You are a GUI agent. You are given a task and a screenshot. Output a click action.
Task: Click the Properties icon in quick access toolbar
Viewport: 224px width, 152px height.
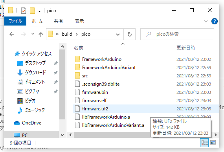(24, 11)
